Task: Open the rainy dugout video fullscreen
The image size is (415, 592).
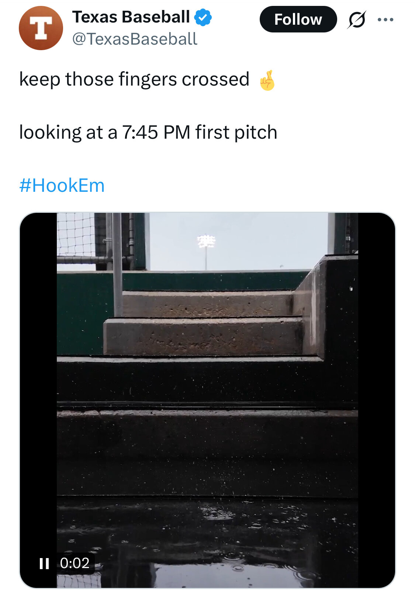Action: (x=207, y=400)
